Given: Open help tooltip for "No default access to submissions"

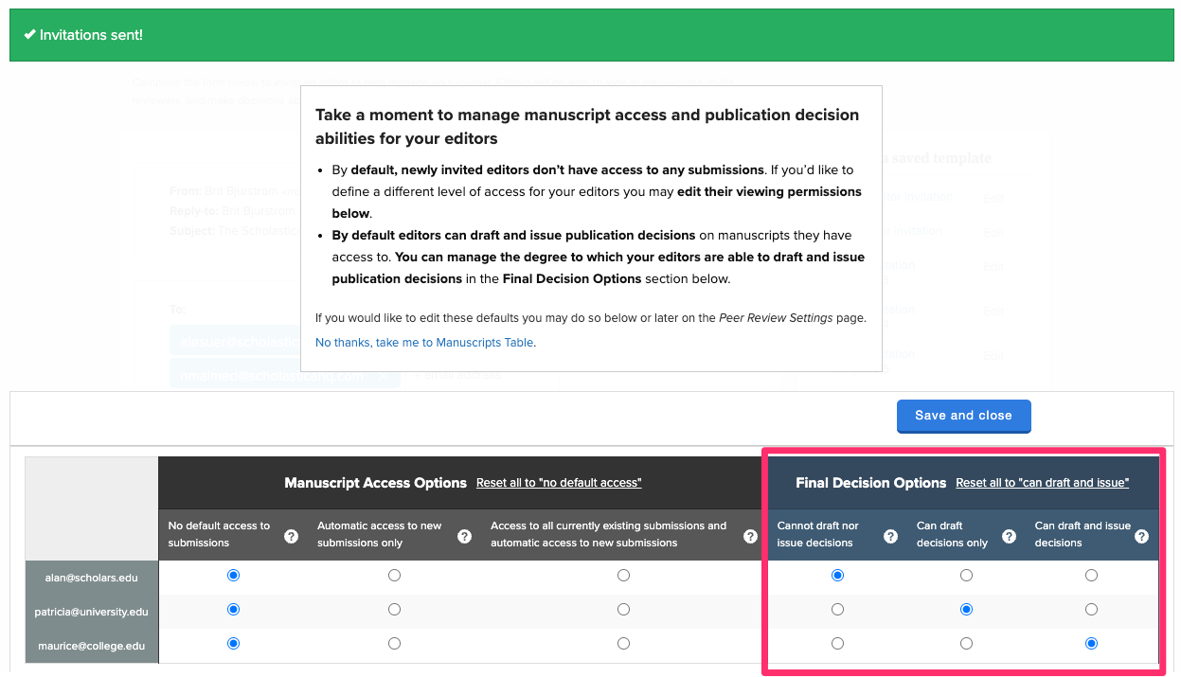Looking at the screenshot, I should coord(291,535).
